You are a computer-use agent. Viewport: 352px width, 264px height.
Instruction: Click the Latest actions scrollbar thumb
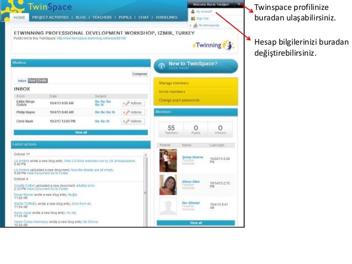146,193
